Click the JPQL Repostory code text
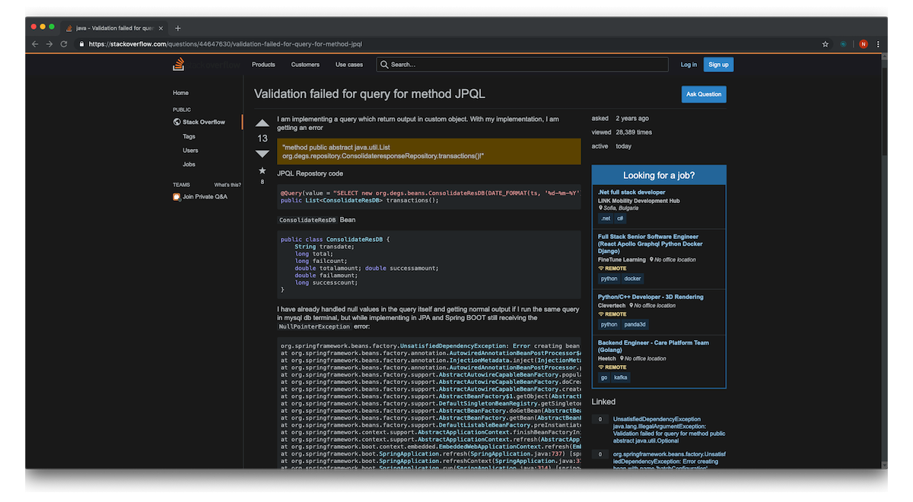This screenshot has height=502, width=913. 310,173
